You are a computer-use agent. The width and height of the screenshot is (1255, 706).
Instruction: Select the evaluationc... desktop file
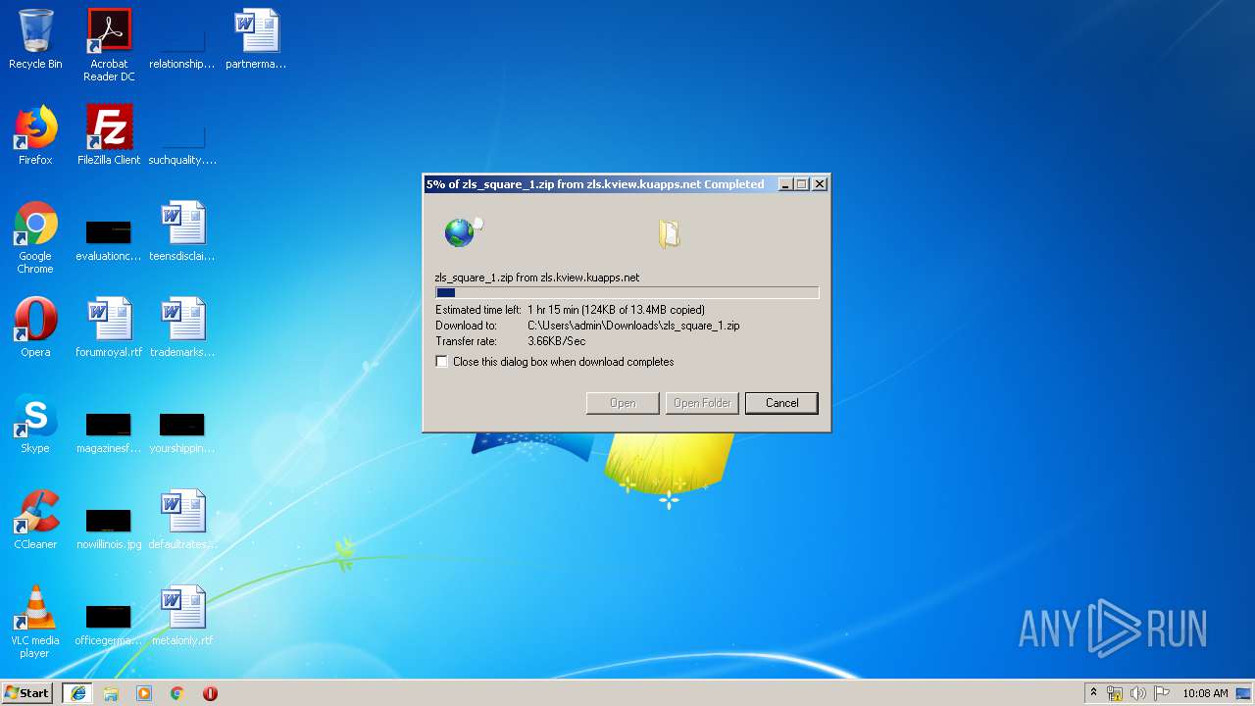[109, 240]
